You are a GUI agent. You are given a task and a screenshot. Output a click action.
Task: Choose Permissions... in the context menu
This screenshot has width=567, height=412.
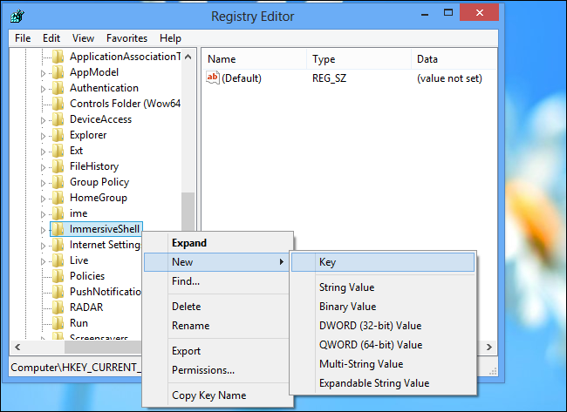[218, 369]
